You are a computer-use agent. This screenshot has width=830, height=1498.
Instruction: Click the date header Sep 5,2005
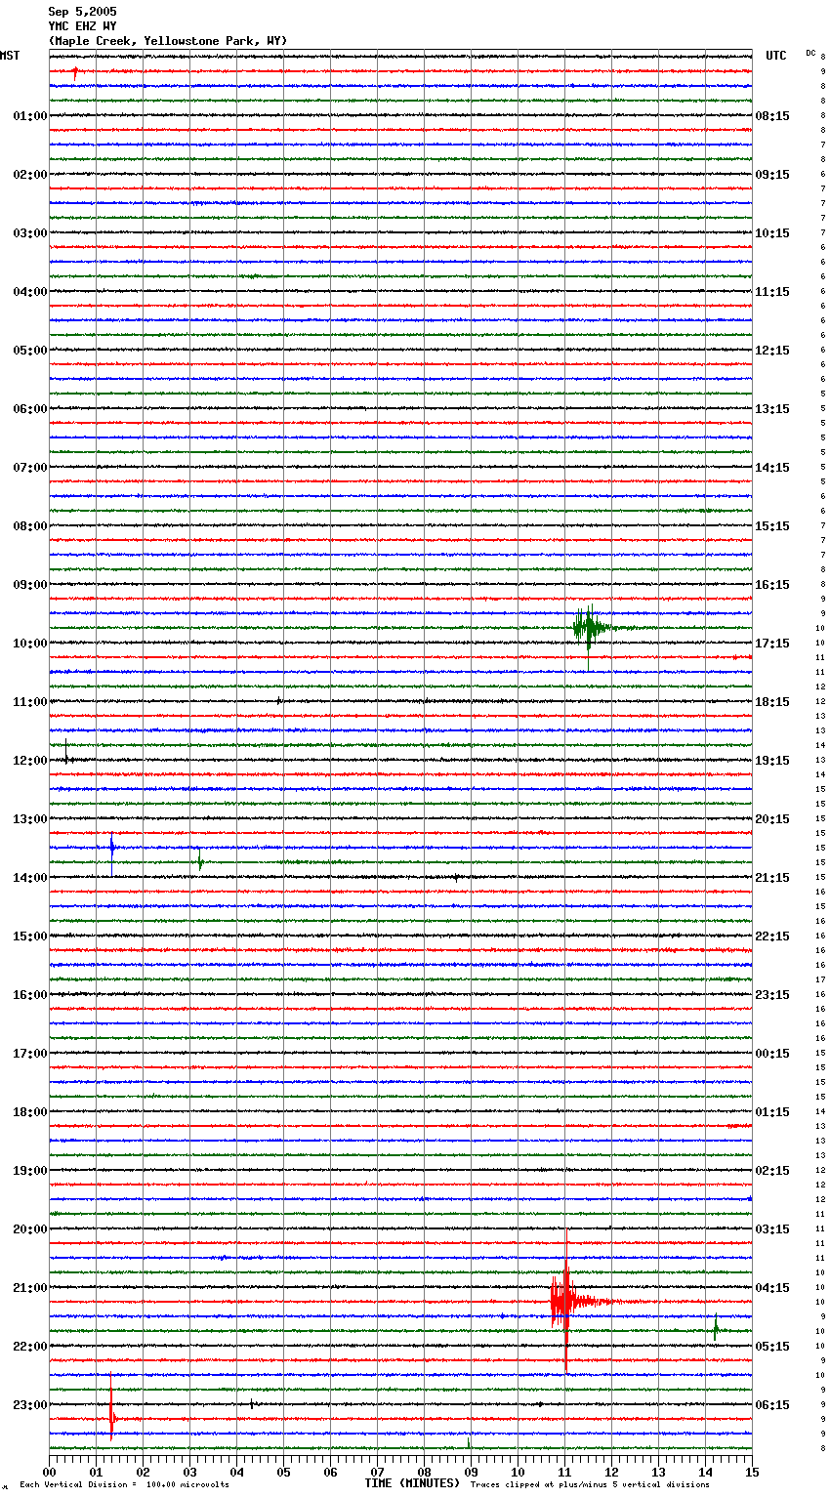click(x=82, y=12)
